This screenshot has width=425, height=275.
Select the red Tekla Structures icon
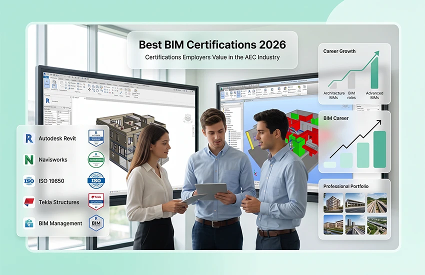[x=29, y=202]
